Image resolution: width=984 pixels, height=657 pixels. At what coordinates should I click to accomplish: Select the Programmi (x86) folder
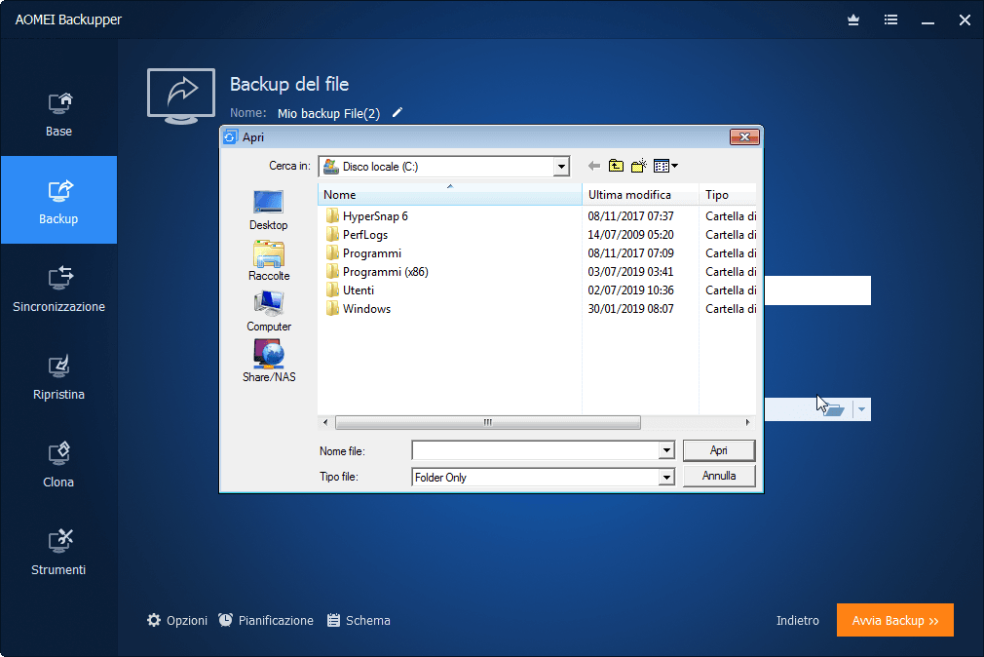[x=377, y=272]
